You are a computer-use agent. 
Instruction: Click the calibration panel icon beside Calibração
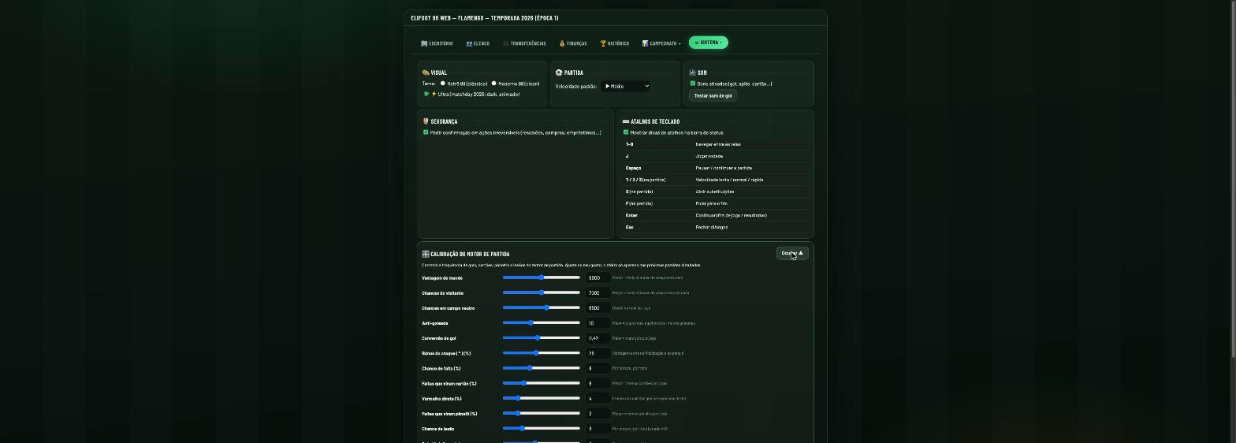(x=426, y=254)
